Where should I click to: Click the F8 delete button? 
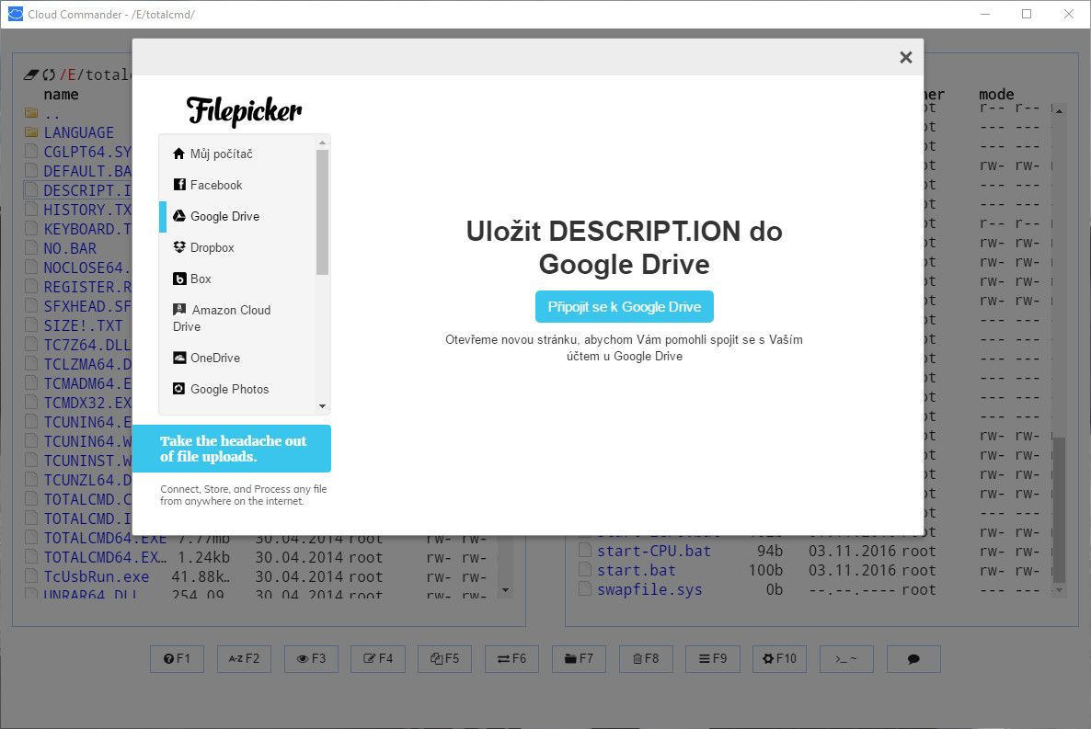point(646,659)
